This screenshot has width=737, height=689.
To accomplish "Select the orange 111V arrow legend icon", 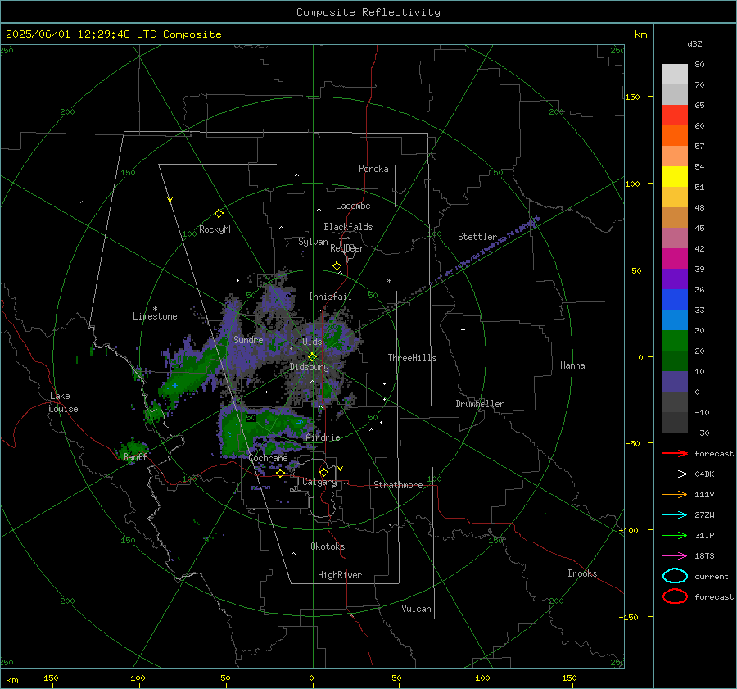I will (675, 494).
